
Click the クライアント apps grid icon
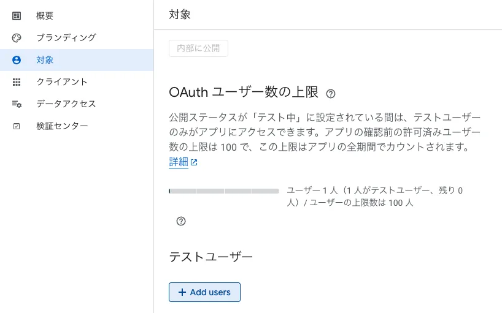click(x=17, y=82)
